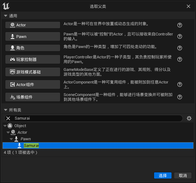
Task: Pick the 游戏模式基础 class button
Action: pos(33,72)
